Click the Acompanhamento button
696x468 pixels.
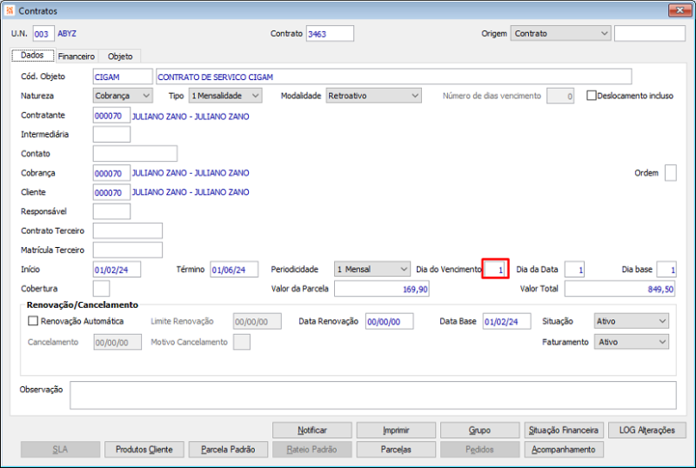pyautogui.click(x=564, y=450)
